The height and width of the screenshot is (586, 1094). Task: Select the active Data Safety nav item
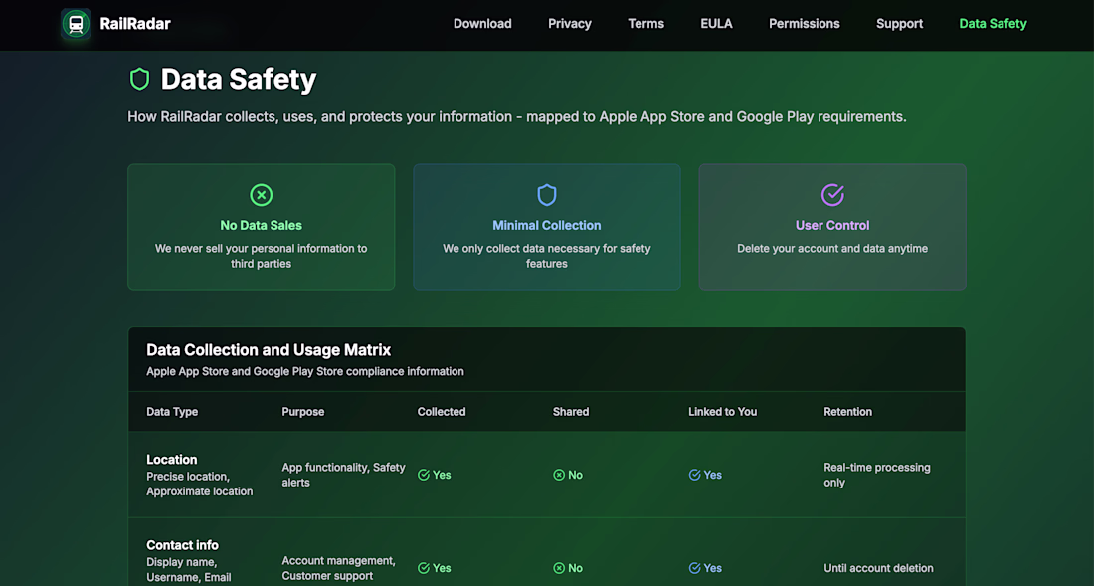click(x=993, y=24)
